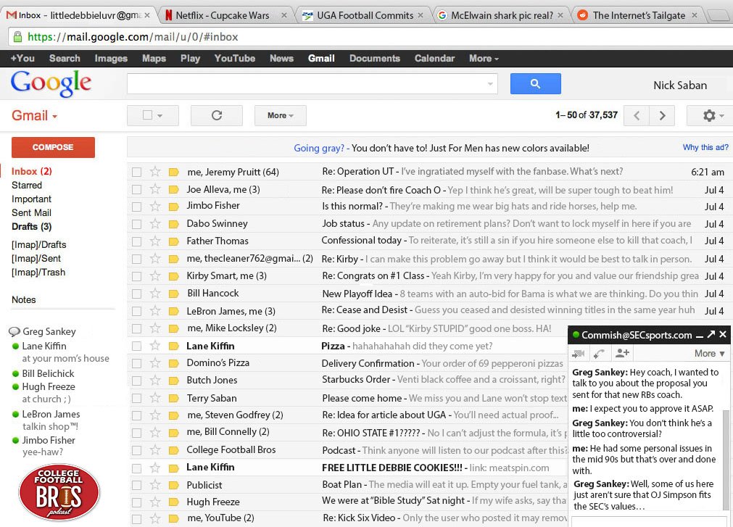Click importance marker on College Football Bros email
This screenshot has width=733, height=527.
(173, 451)
